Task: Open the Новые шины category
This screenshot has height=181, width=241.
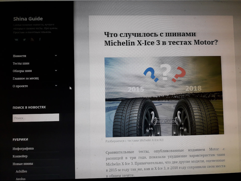Action: [23, 164]
